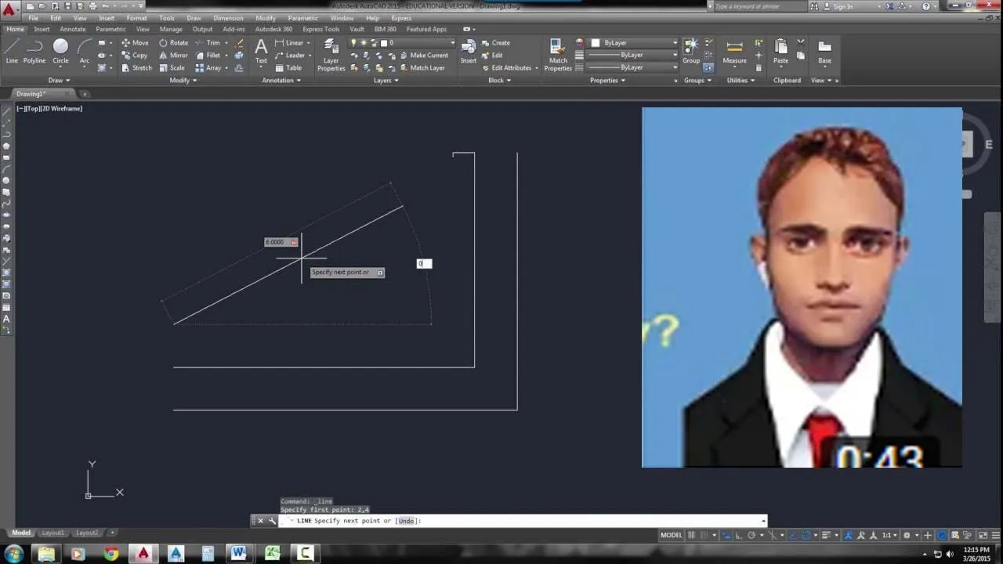The image size is (1003, 564).
Task: Click Make Current layer button
Action: tap(423, 56)
